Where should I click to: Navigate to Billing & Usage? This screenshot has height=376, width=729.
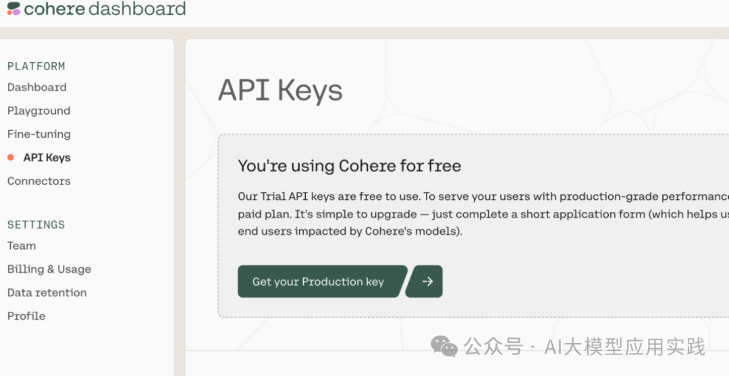49,269
